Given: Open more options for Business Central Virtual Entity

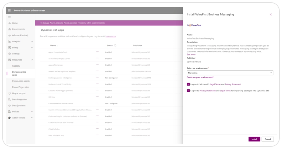Looking at the screenshot, I should point(97,84).
